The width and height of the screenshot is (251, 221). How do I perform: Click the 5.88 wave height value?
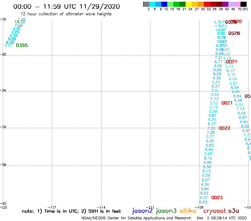click(208, 154)
